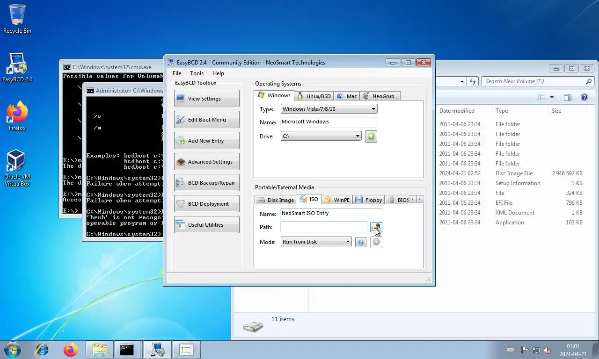Open BCD Deployment page
This screenshot has width=599, height=359.
tap(206, 204)
